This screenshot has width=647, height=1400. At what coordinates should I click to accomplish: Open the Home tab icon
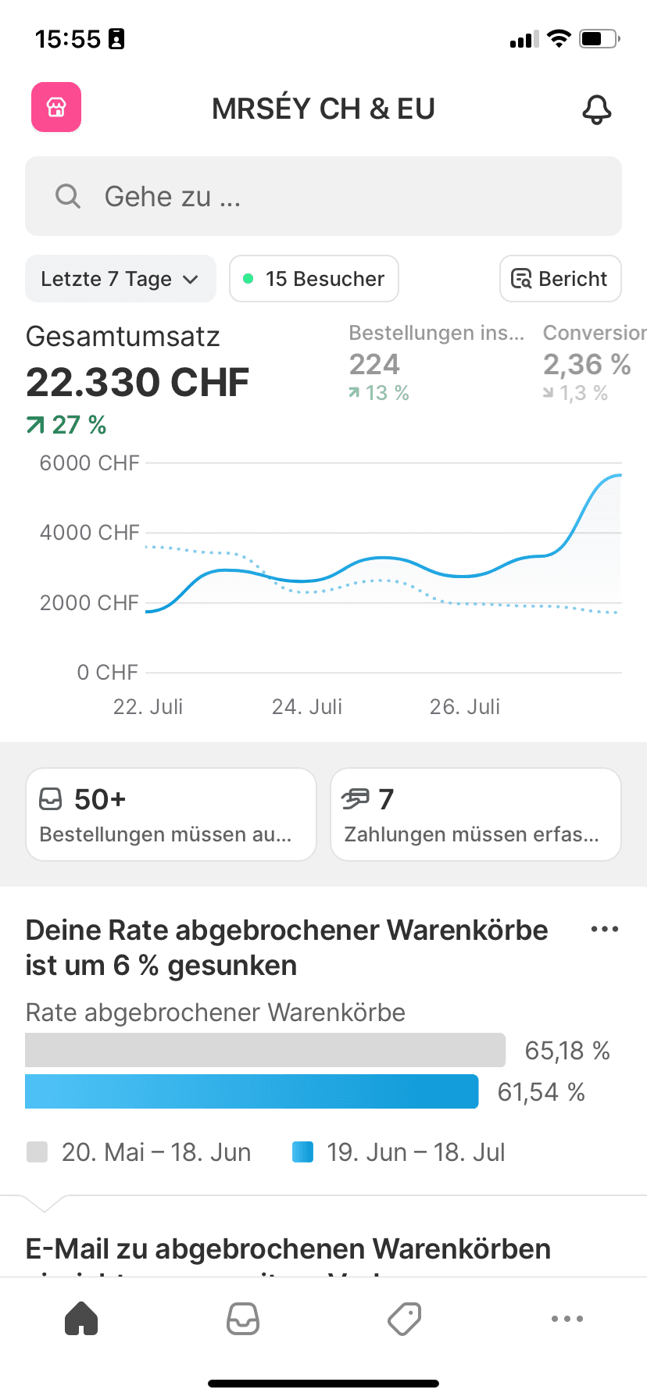81,1319
